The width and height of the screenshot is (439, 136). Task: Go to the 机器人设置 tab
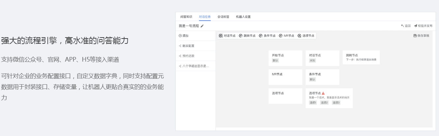(x=243, y=17)
